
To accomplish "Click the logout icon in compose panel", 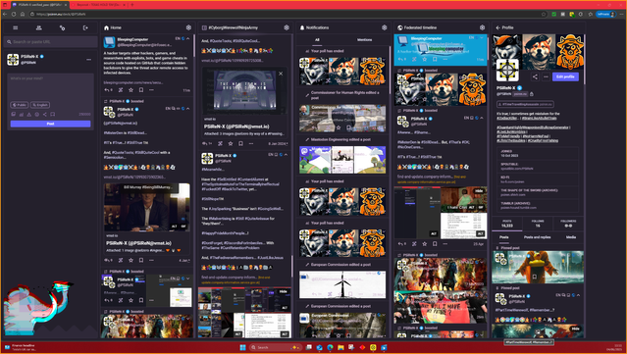I will point(85,27).
